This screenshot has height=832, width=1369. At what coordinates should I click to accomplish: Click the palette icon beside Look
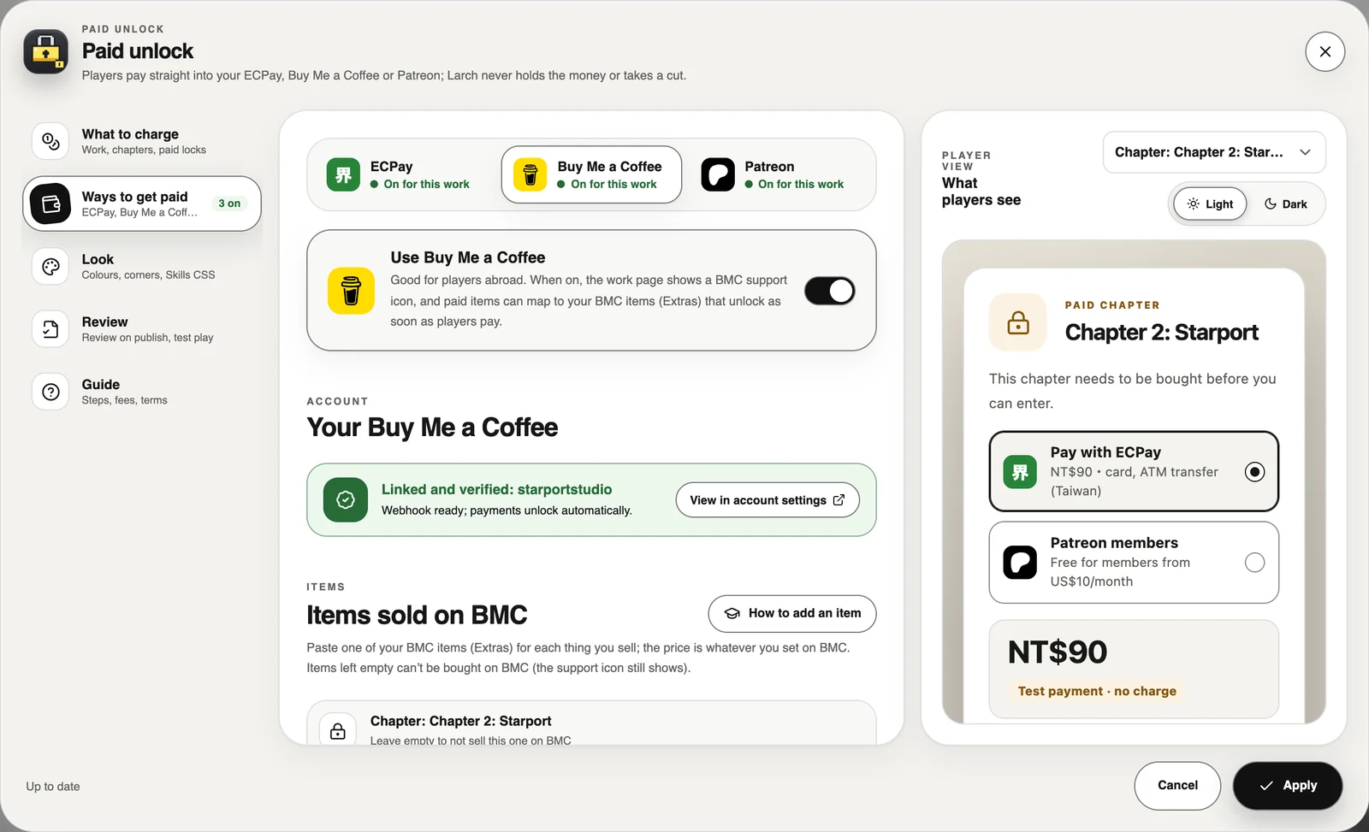point(50,266)
